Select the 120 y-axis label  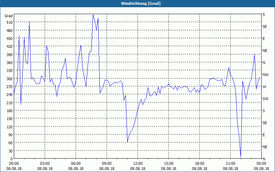pyautogui.click(x=10, y=127)
